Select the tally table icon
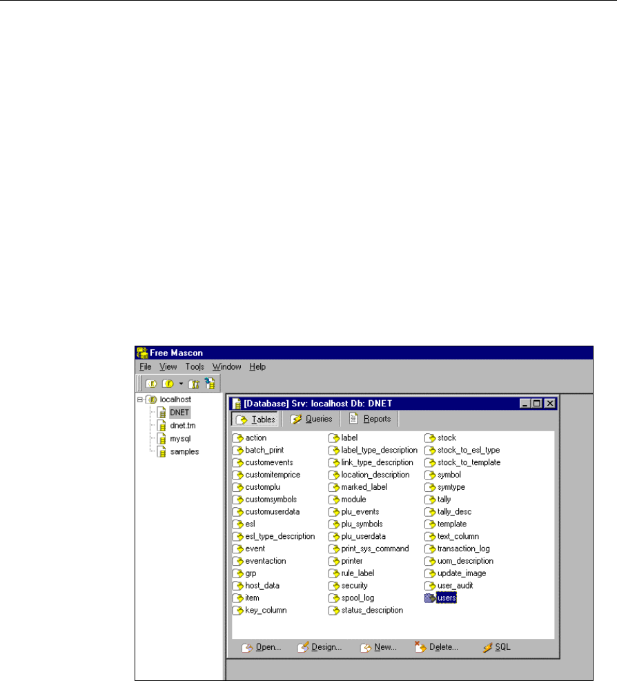Viewport: 617px width, 681px height. point(430,500)
